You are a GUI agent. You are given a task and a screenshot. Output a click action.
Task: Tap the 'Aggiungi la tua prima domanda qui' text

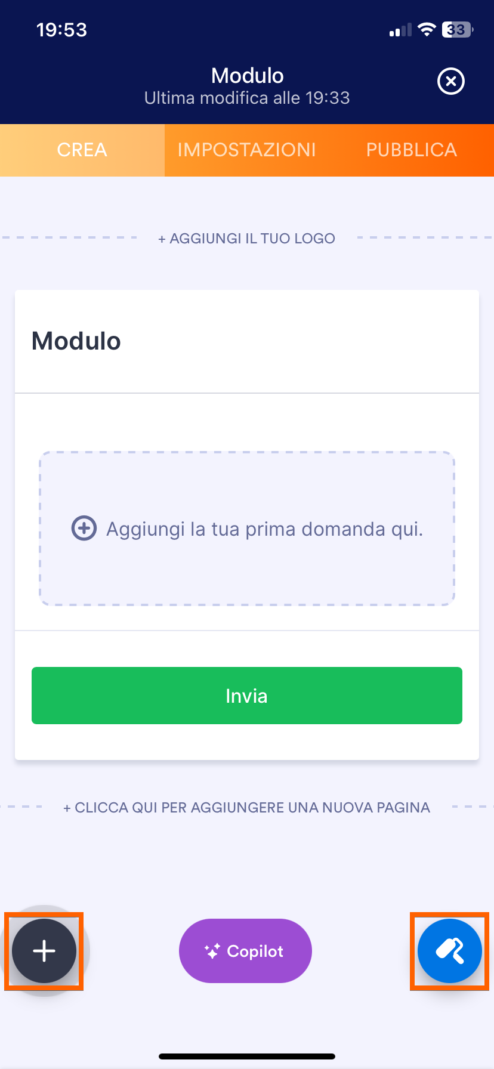tap(264, 529)
